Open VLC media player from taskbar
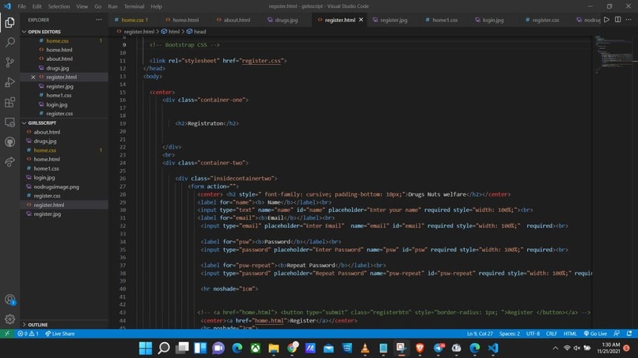This screenshot has width=638, height=358. [x=365, y=349]
